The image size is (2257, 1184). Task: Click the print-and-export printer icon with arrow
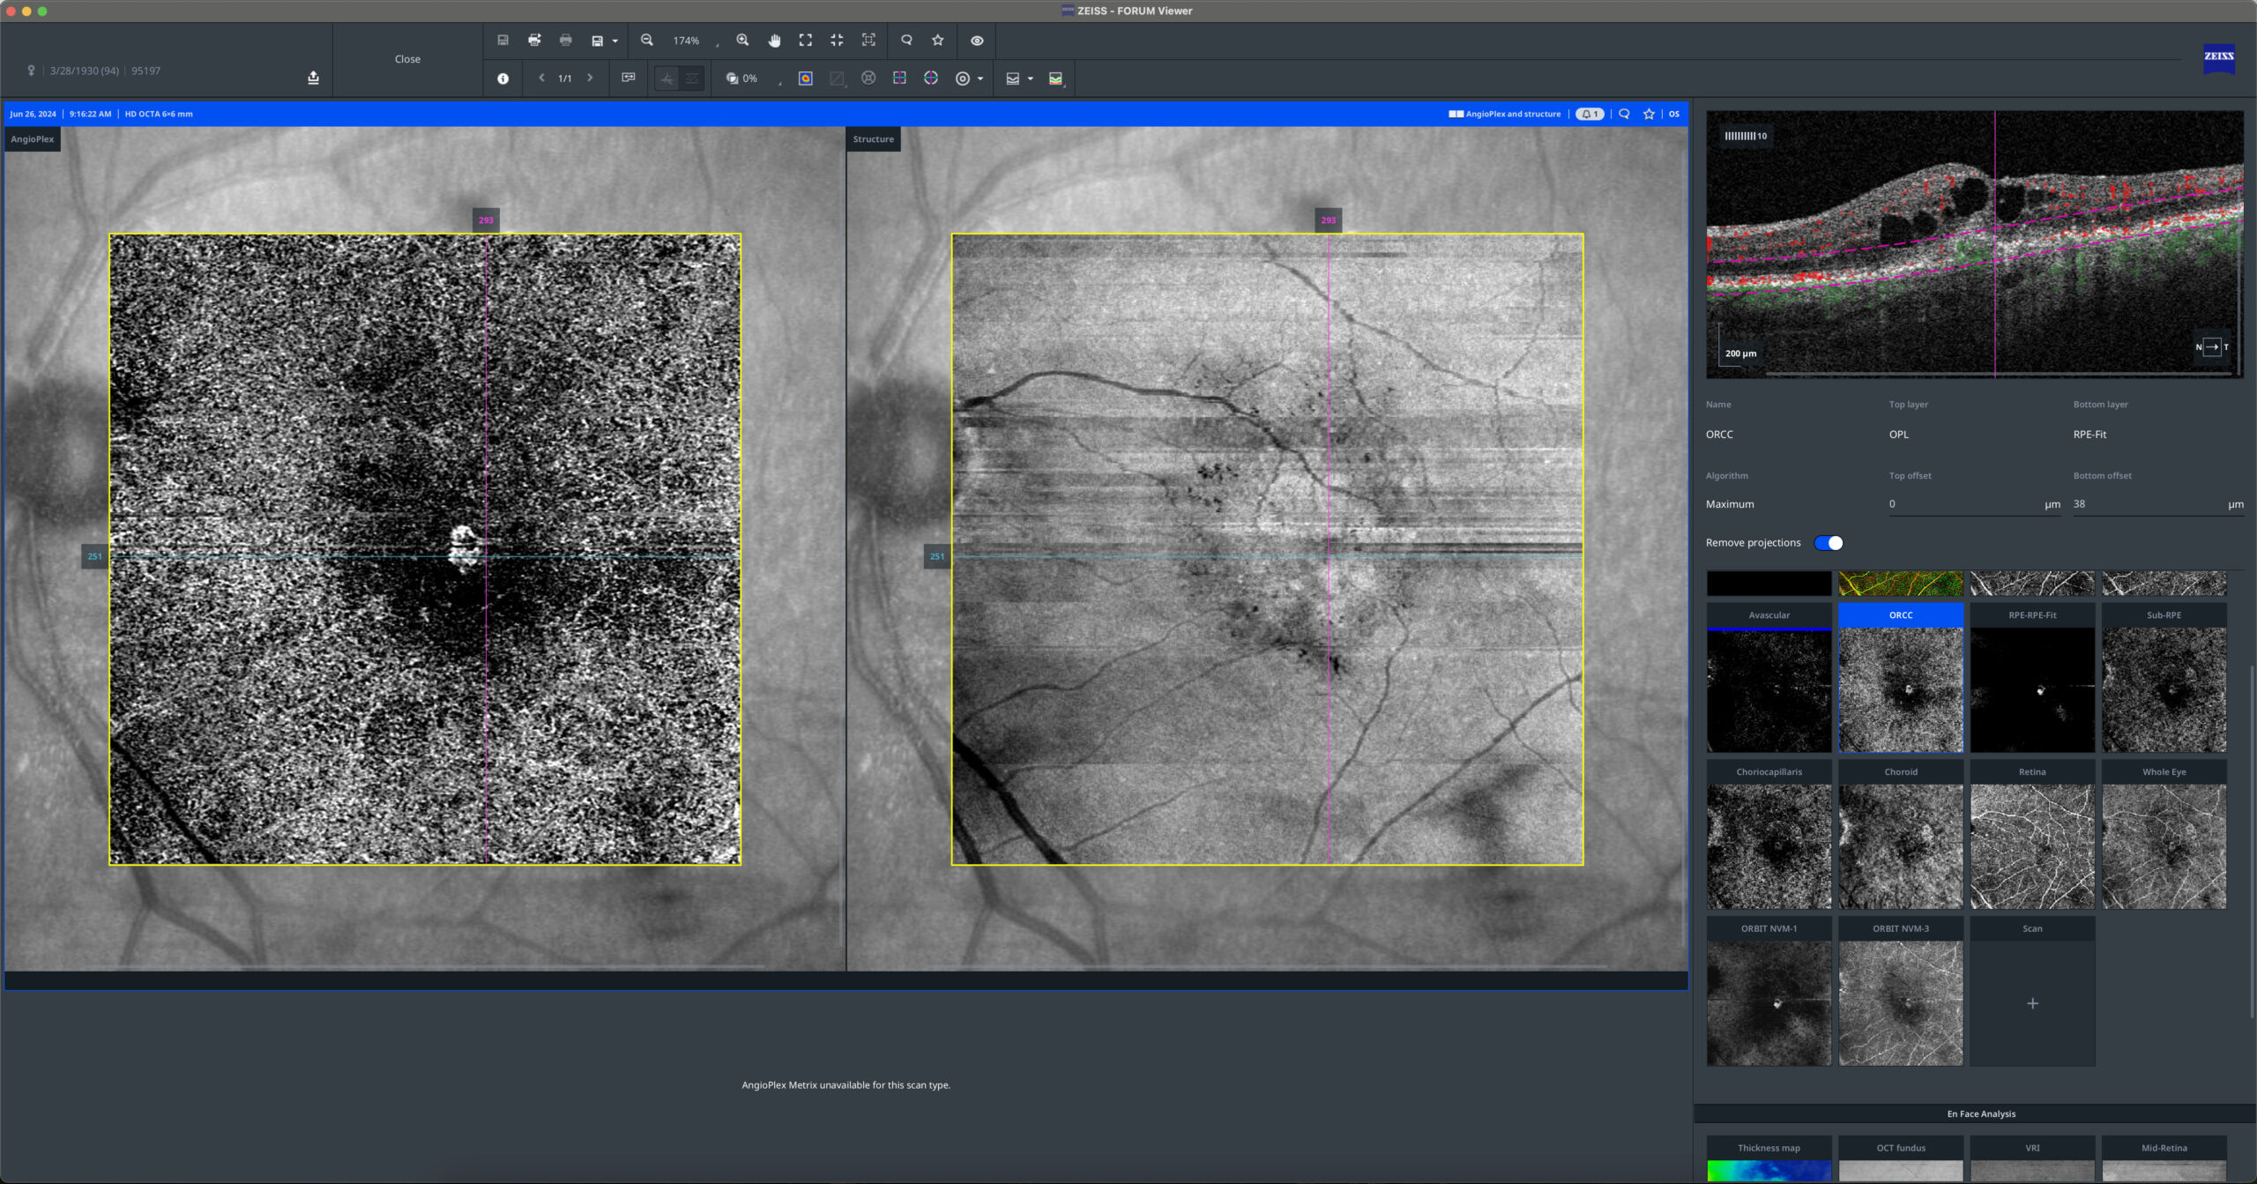tap(534, 41)
